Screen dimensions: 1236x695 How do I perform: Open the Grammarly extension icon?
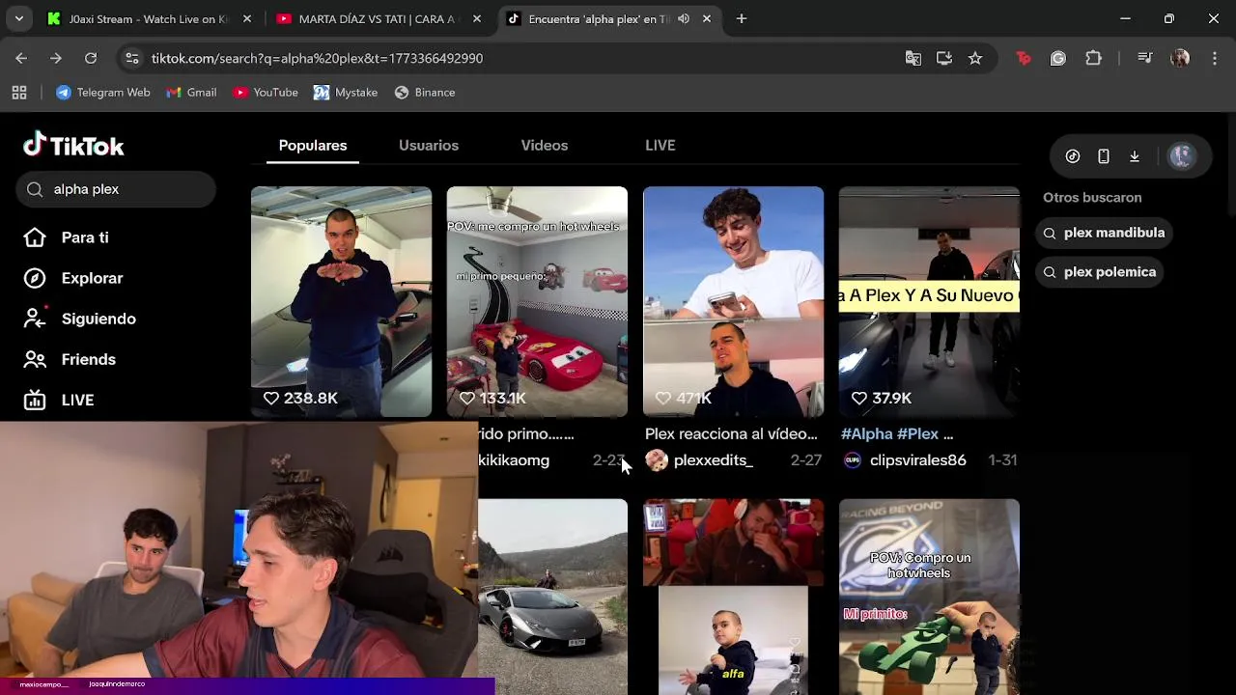1058,58
